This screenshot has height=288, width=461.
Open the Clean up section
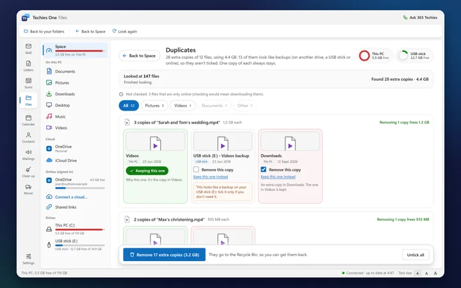29,172
